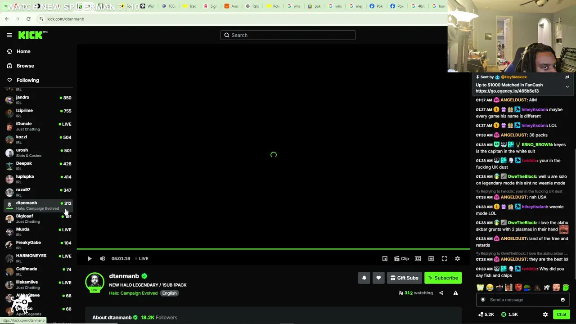The height and width of the screenshot is (324, 576).
Task: Open Following in the sidebar
Action: click(28, 80)
